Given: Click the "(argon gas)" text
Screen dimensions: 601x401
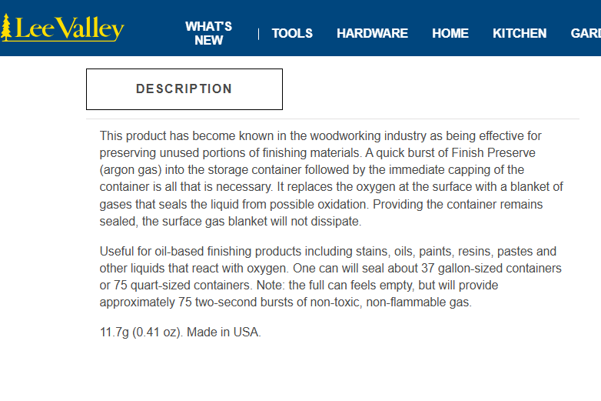Looking at the screenshot, I should 131,169.
